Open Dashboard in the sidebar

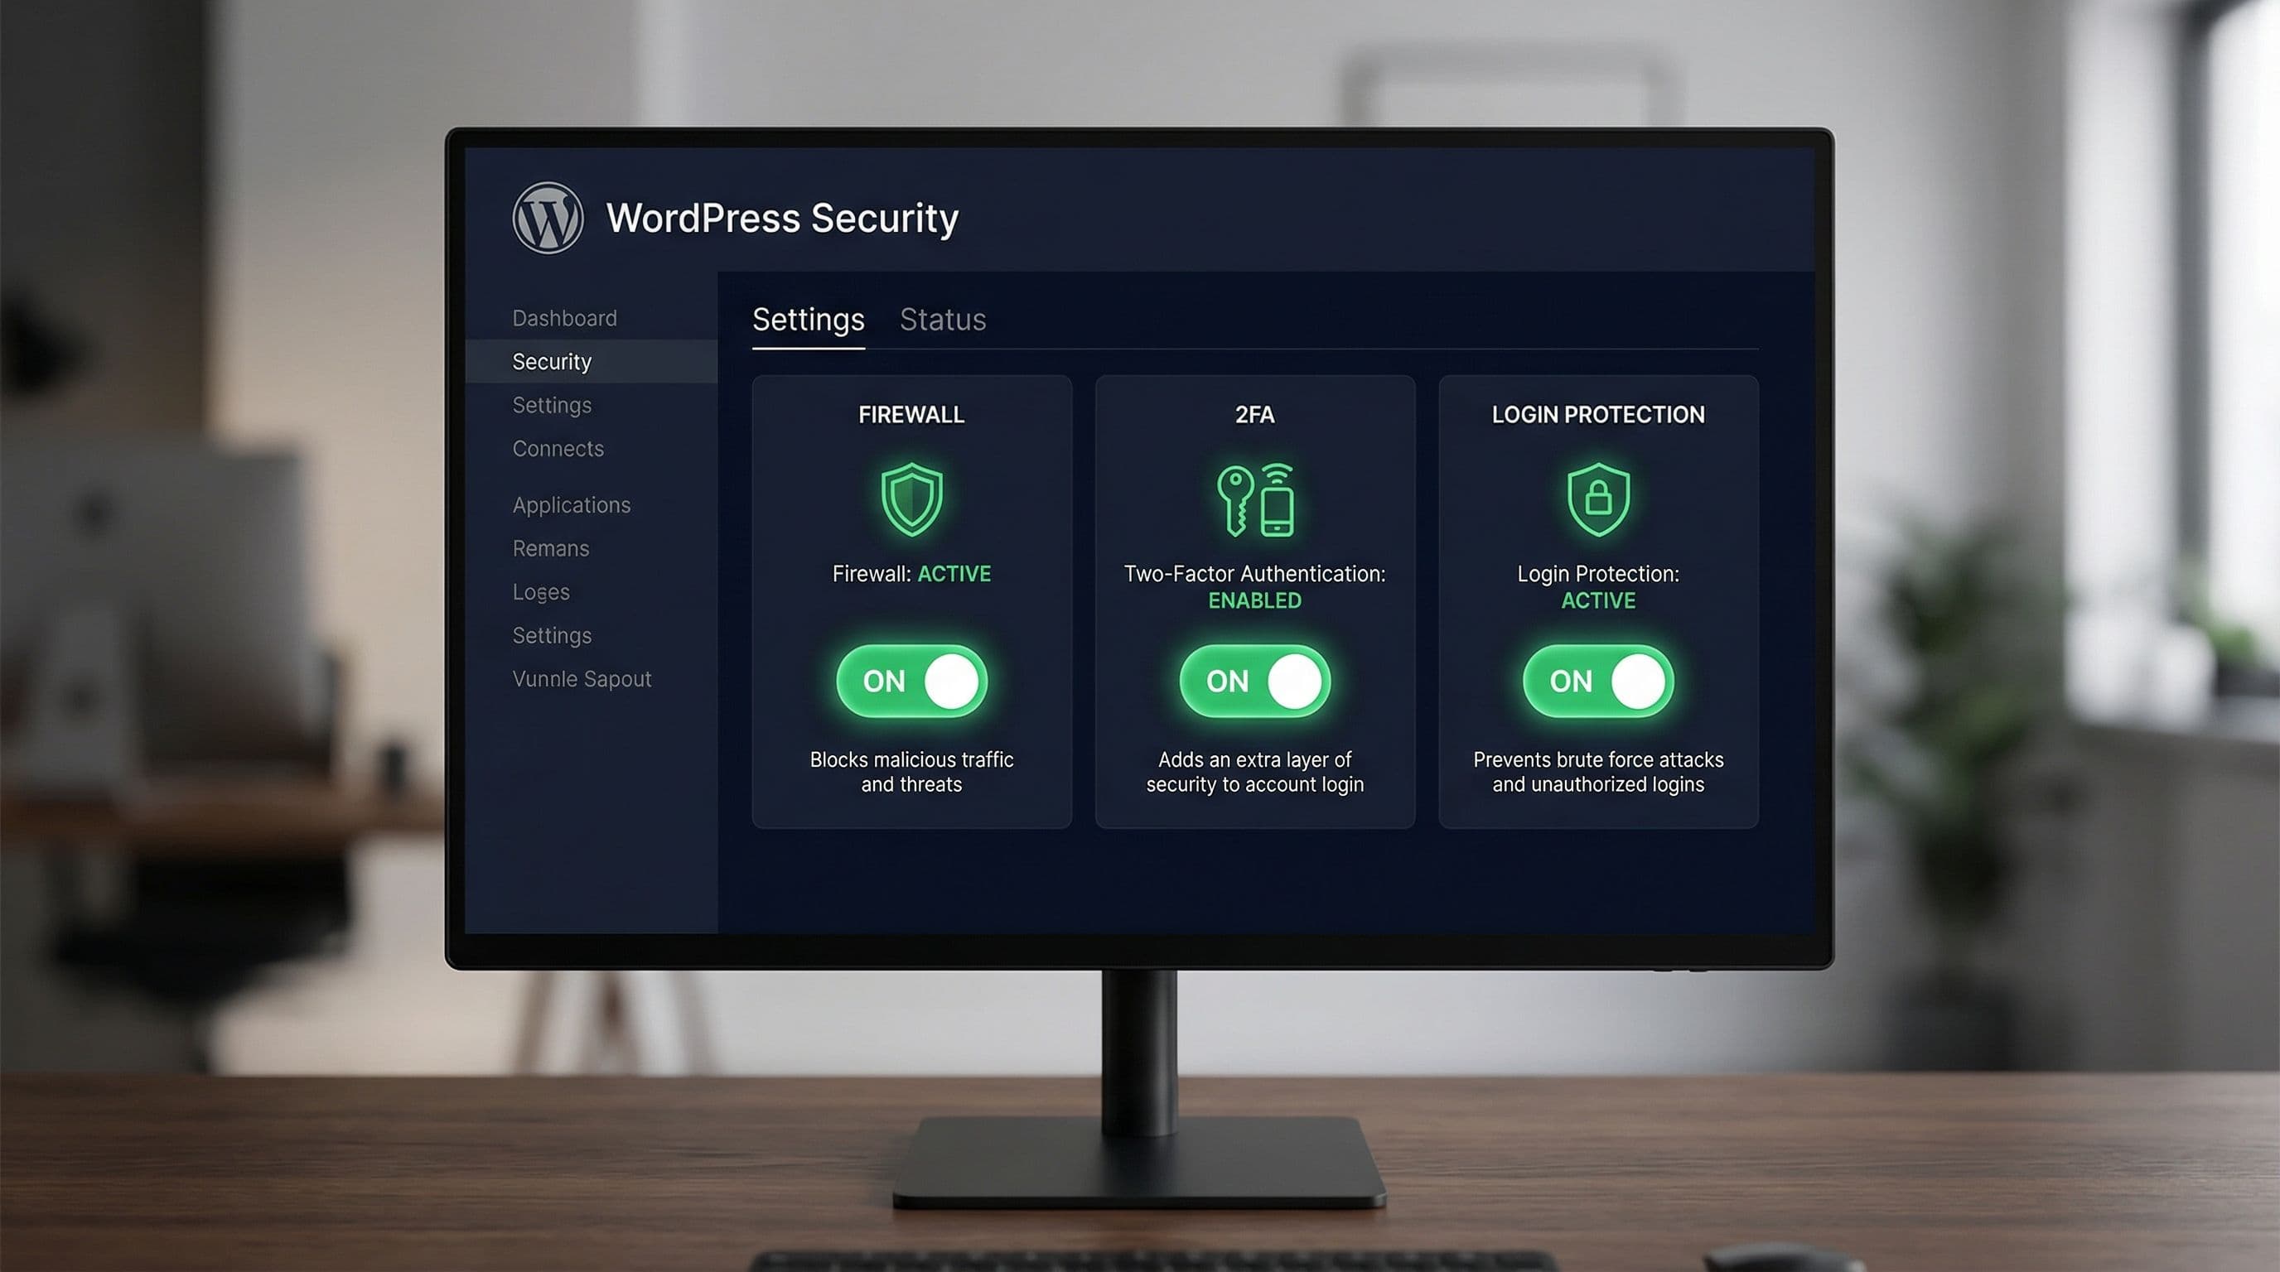(x=565, y=319)
